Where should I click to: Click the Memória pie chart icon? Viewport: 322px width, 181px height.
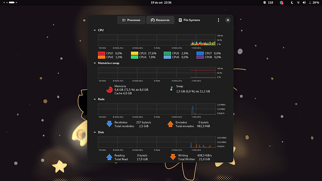tap(110, 90)
